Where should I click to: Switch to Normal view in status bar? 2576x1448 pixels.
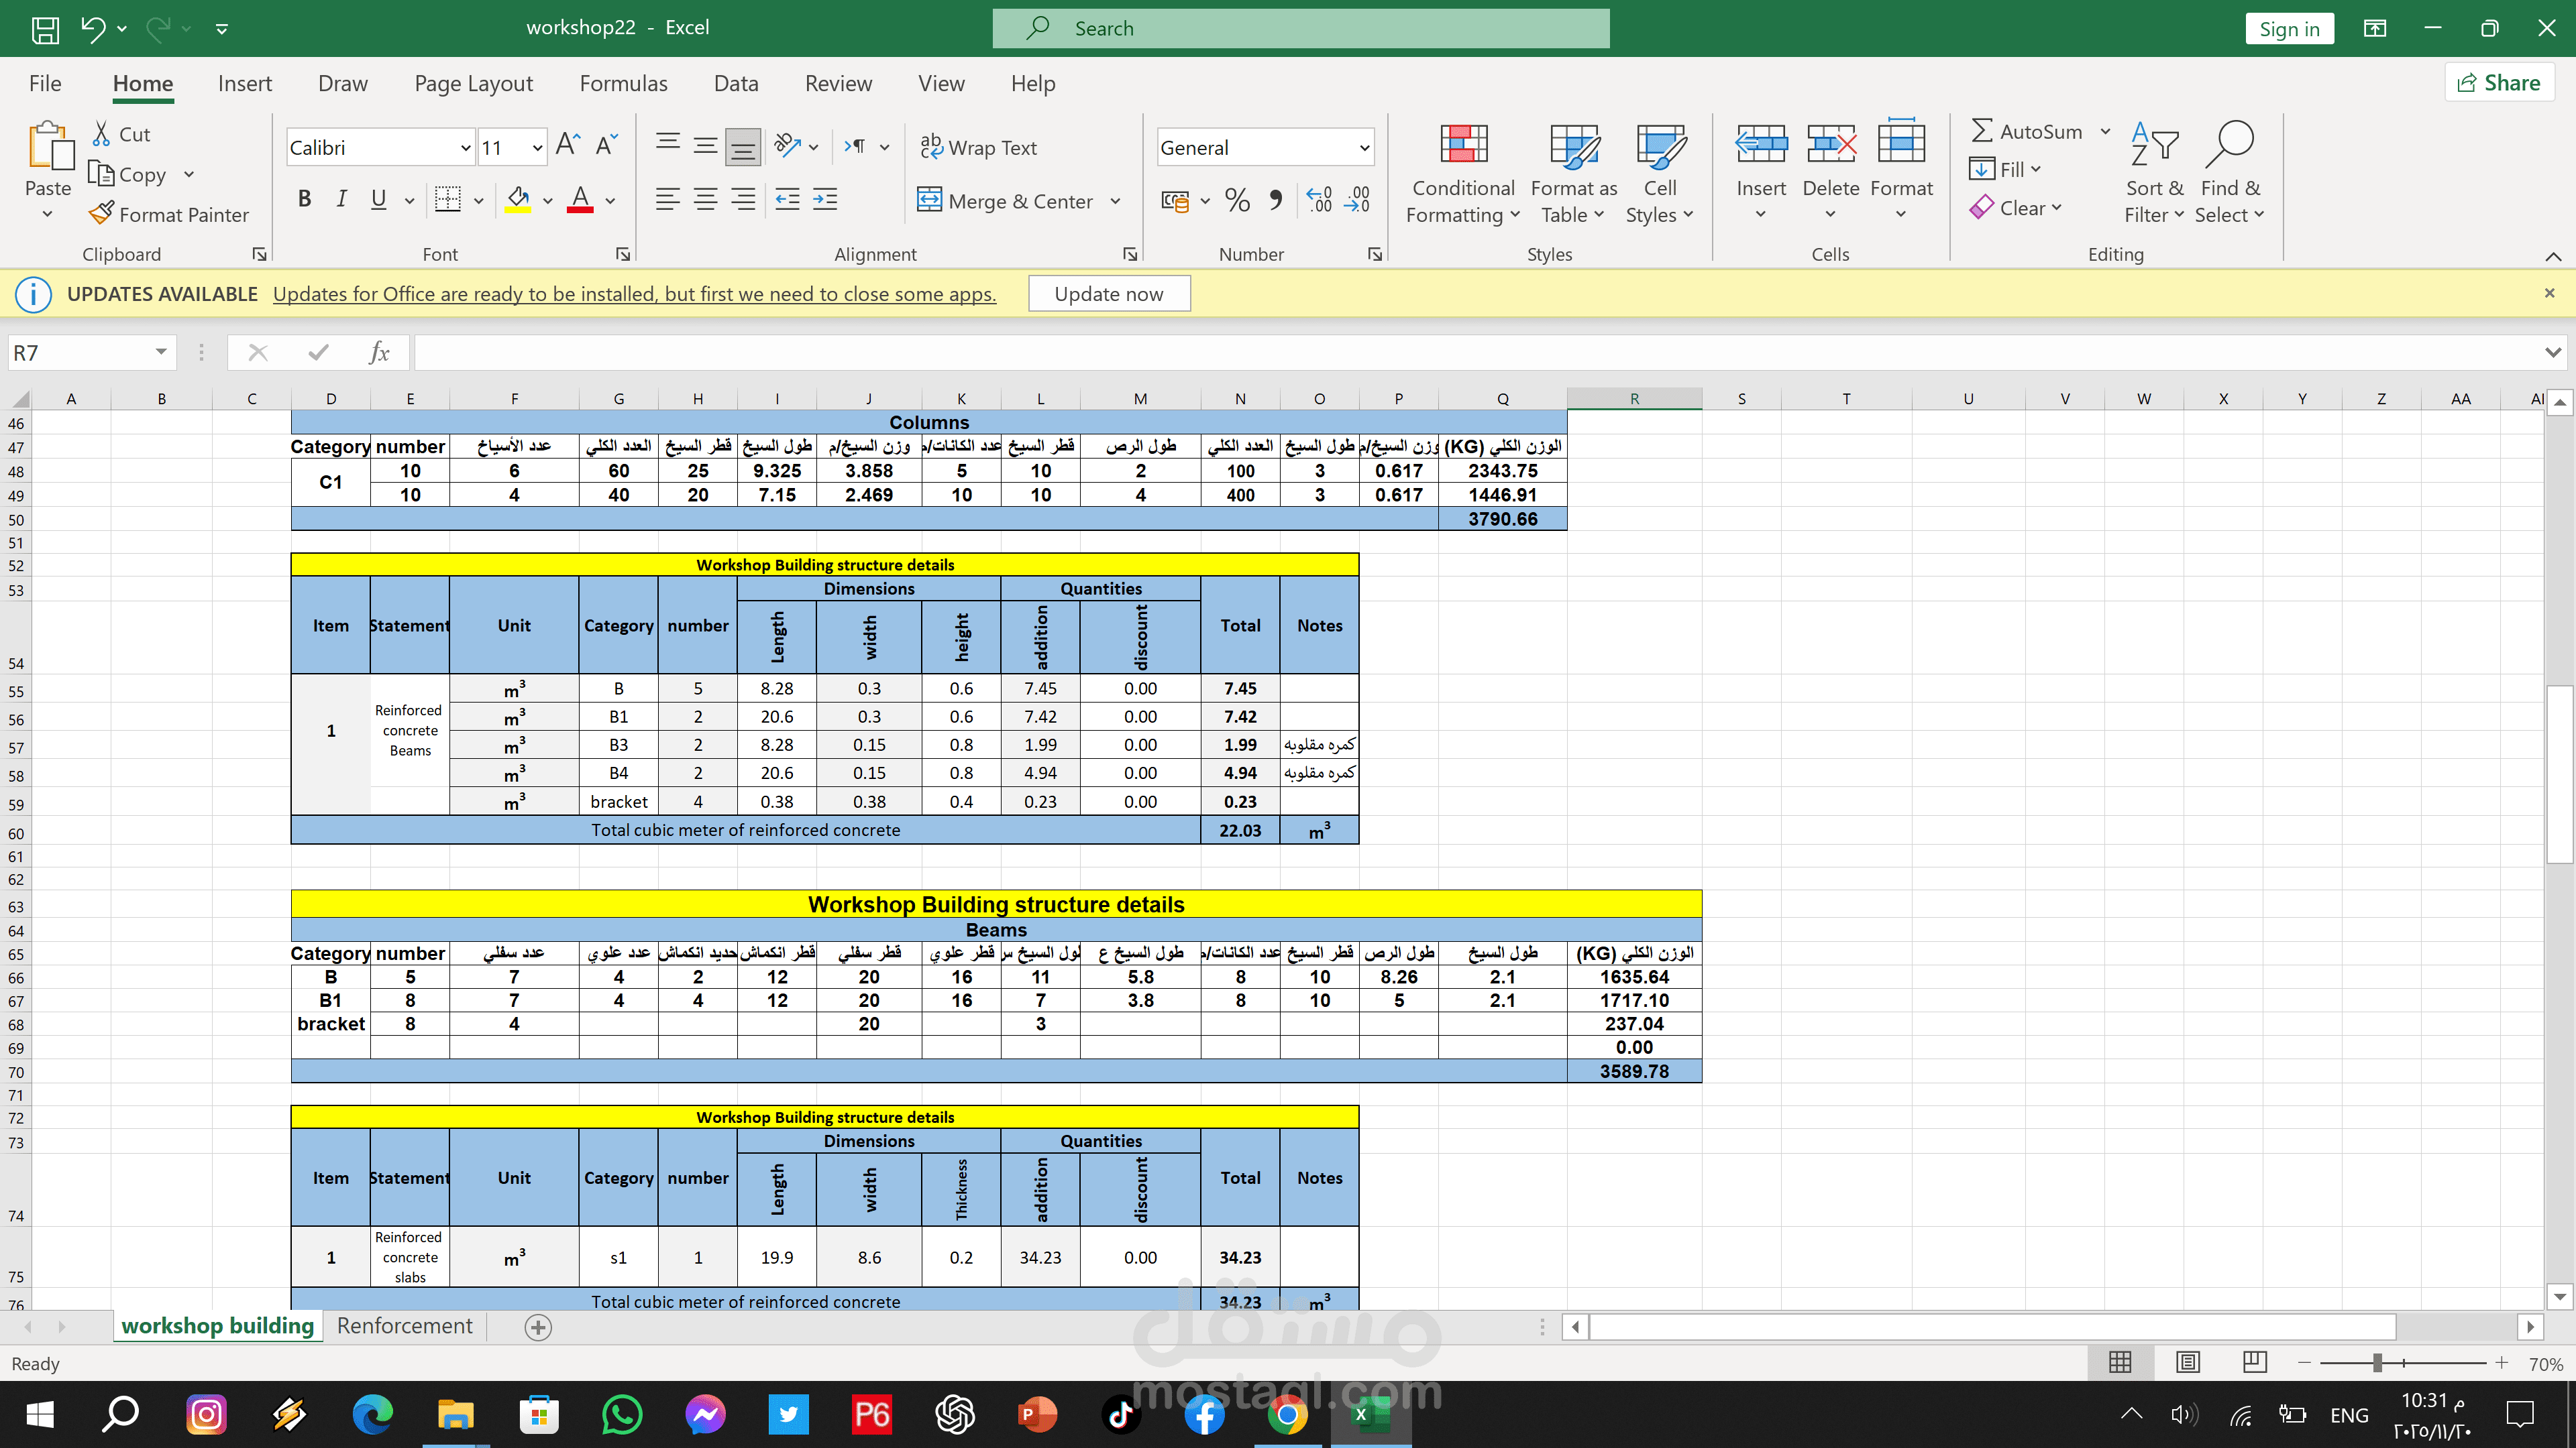click(x=2119, y=1363)
